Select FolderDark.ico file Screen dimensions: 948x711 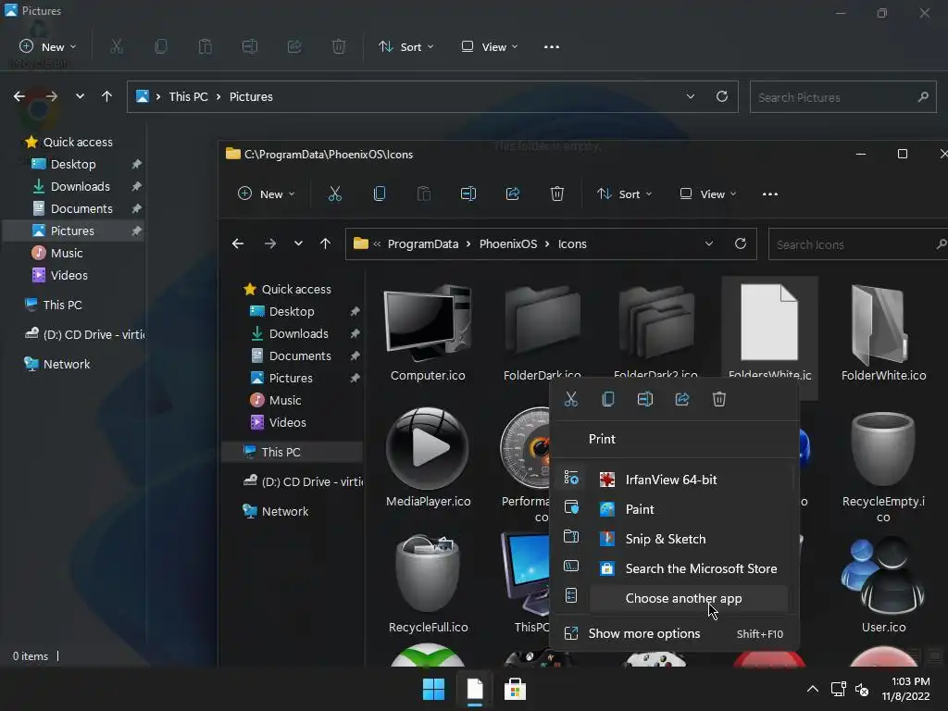[x=543, y=332]
